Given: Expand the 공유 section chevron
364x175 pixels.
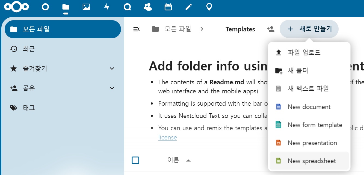Looking at the screenshot, I should [x=112, y=88].
